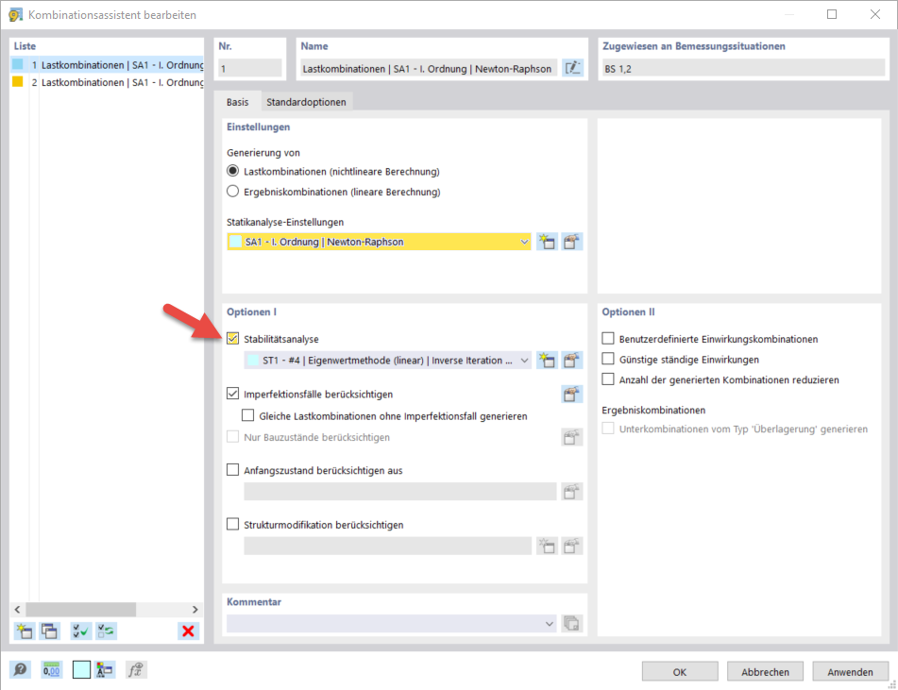The image size is (898, 690).
Task: Edit stability analysis settings ST1 icon
Action: pos(571,361)
